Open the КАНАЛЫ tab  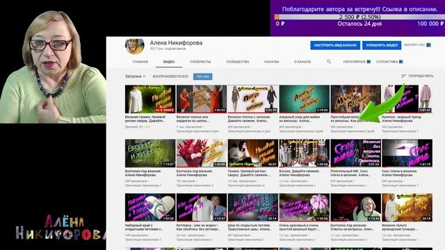(272, 62)
